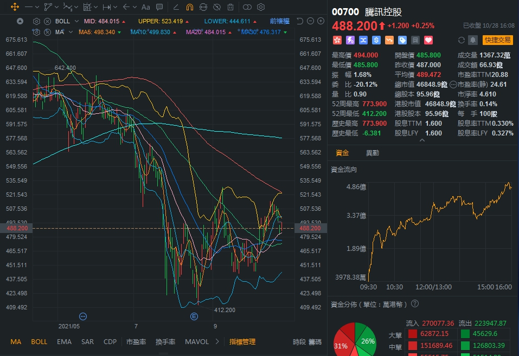The image size is (519, 356).
Task: Click the 時段 session button
Action: click(299, 342)
